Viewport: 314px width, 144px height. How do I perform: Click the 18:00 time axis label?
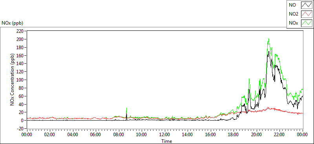[234, 135]
